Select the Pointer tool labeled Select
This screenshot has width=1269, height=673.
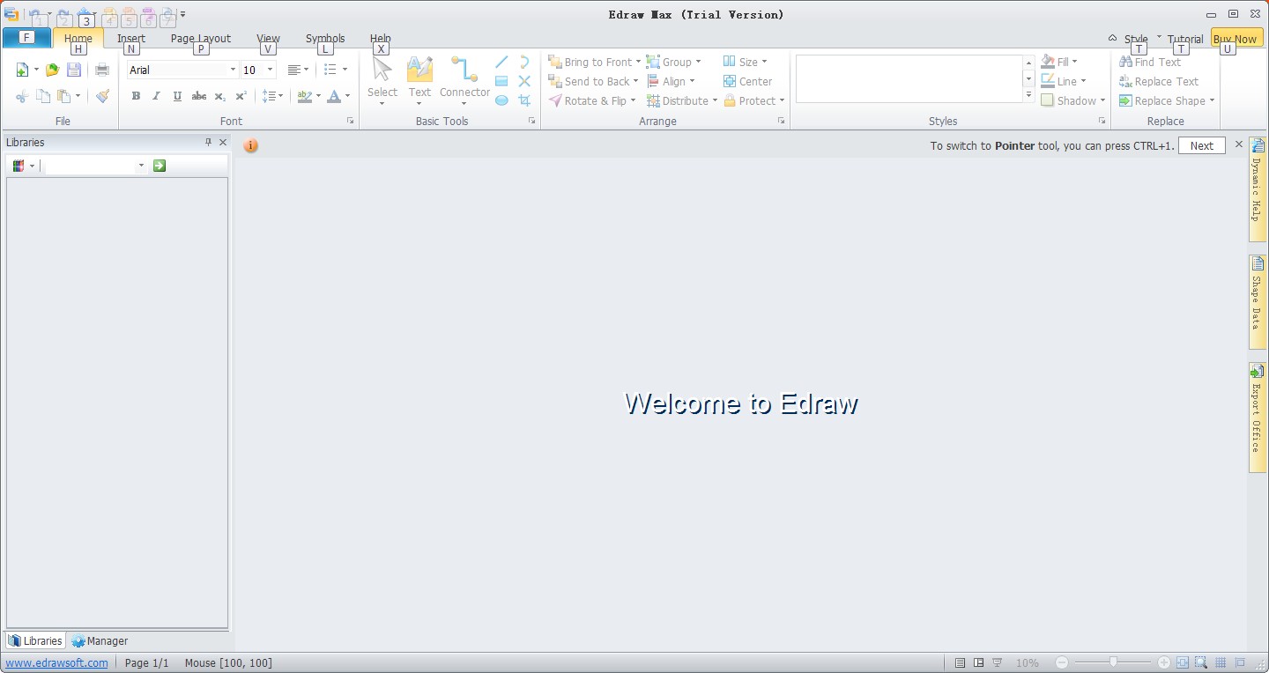pos(382,79)
